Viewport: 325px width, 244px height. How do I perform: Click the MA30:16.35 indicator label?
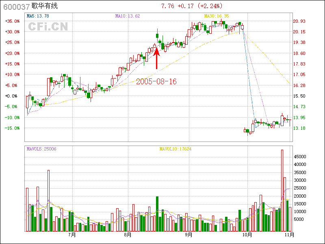(217, 16)
